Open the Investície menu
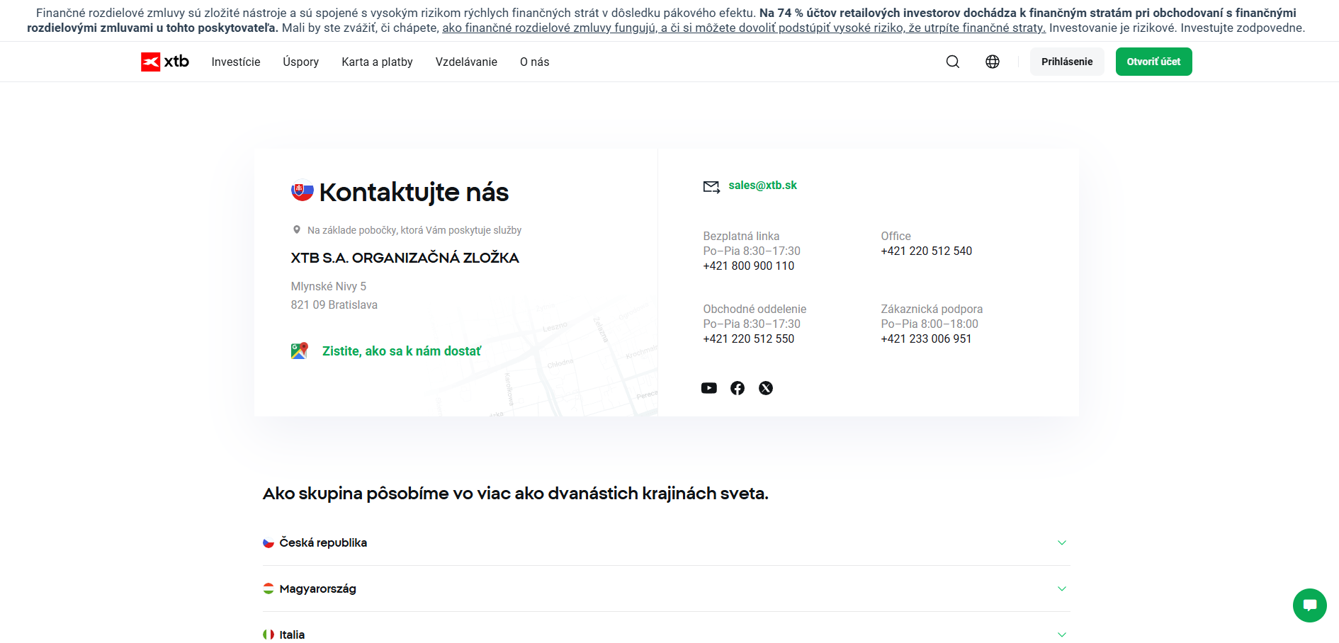The width and height of the screenshot is (1339, 643). 236,62
